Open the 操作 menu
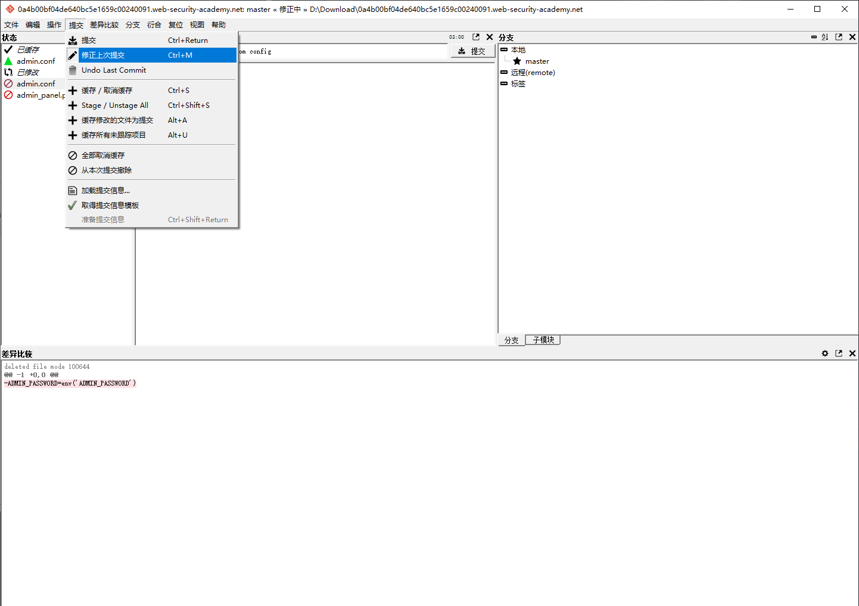Image resolution: width=859 pixels, height=606 pixels. [x=54, y=24]
